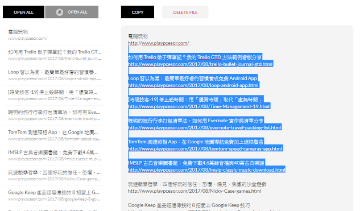
Task: Click the COPY button
Action: point(138,12)
